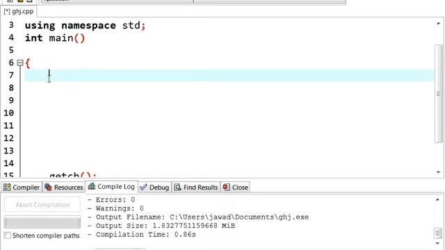The image size is (445, 250).
Task: Click the Abort Compilation button
Action: tap(42, 205)
